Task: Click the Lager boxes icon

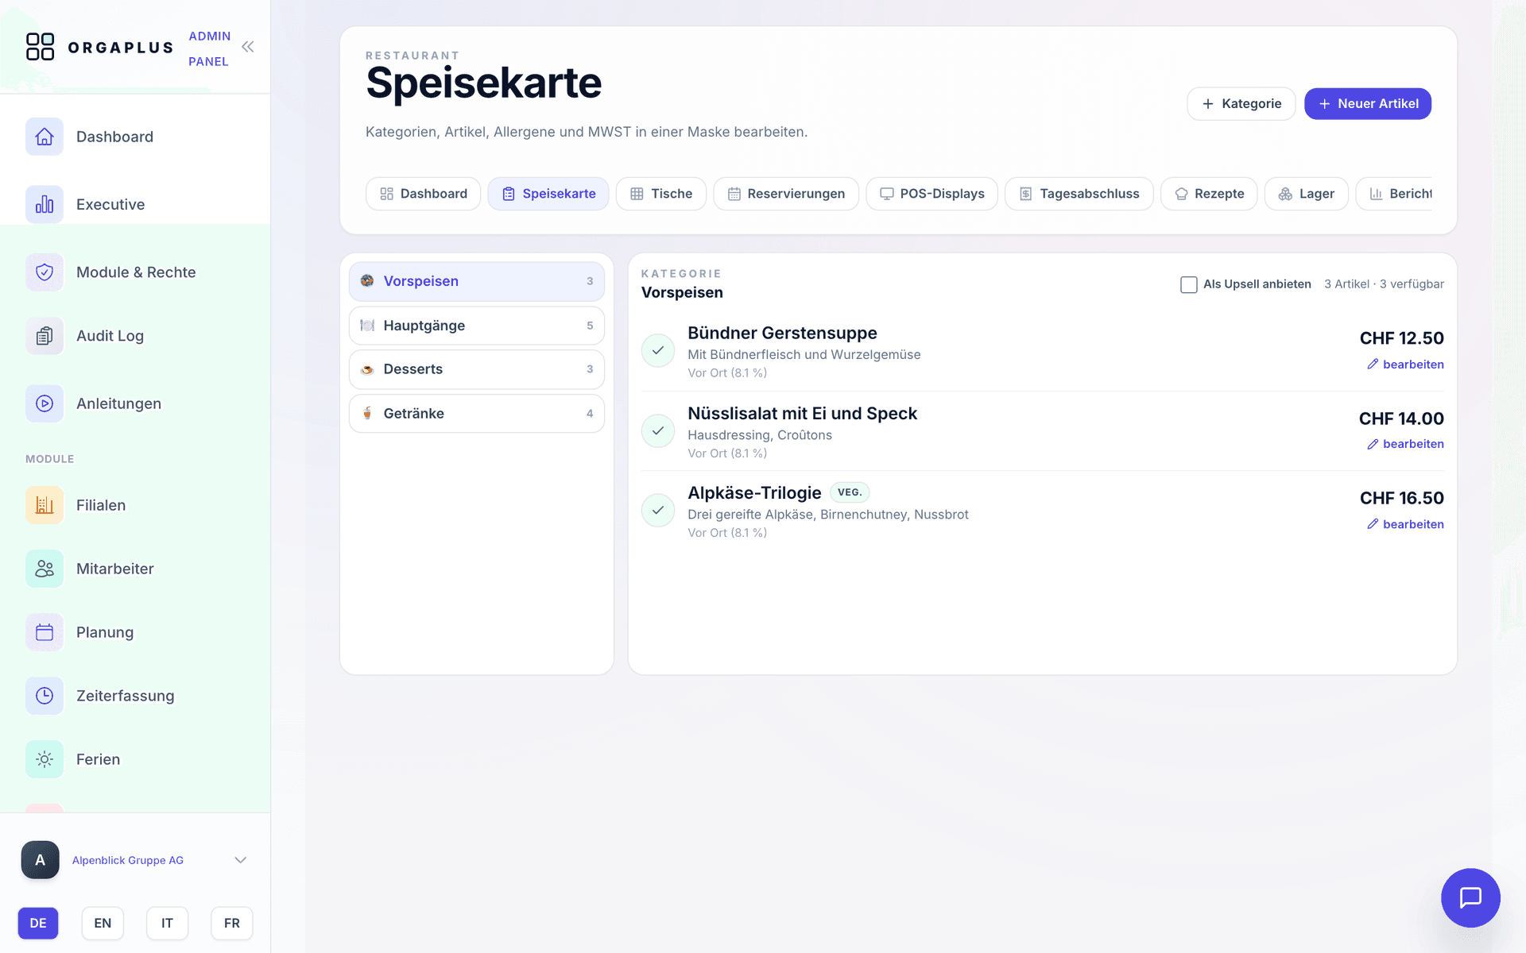Action: pos(1285,194)
